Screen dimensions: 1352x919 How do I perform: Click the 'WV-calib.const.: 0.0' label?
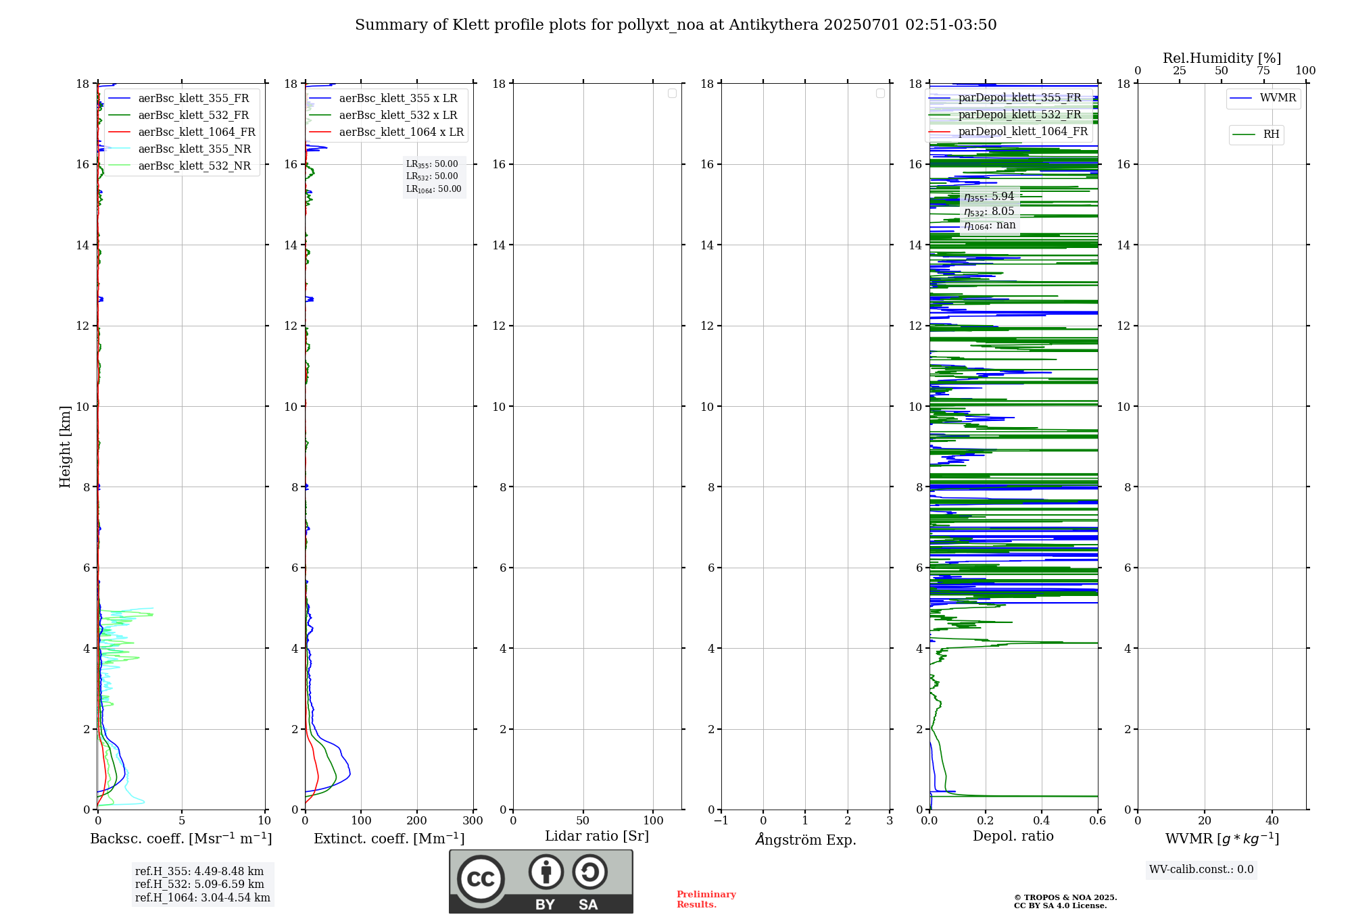[1201, 870]
